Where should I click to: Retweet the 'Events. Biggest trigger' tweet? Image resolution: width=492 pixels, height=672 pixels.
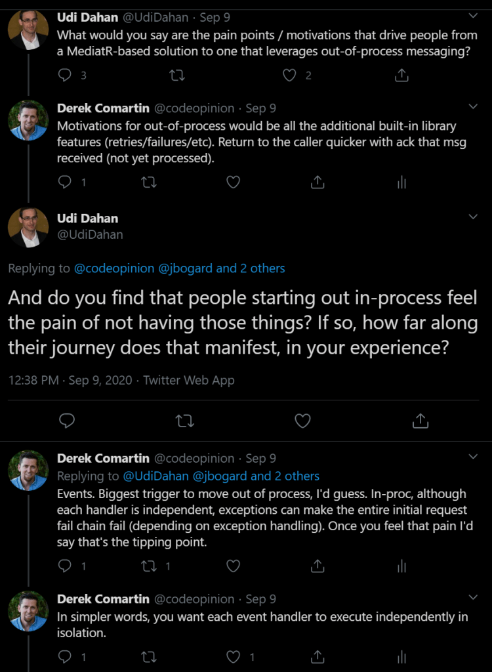coord(149,566)
